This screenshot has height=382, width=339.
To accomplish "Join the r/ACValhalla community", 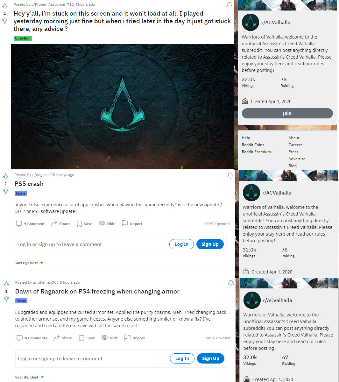I will (287, 113).
